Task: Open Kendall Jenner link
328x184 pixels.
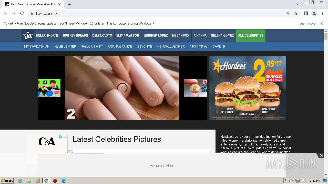Action: pyautogui.click(x=171, y=47)
